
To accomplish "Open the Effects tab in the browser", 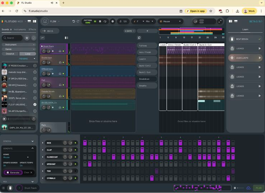I will tap(32, 29).
